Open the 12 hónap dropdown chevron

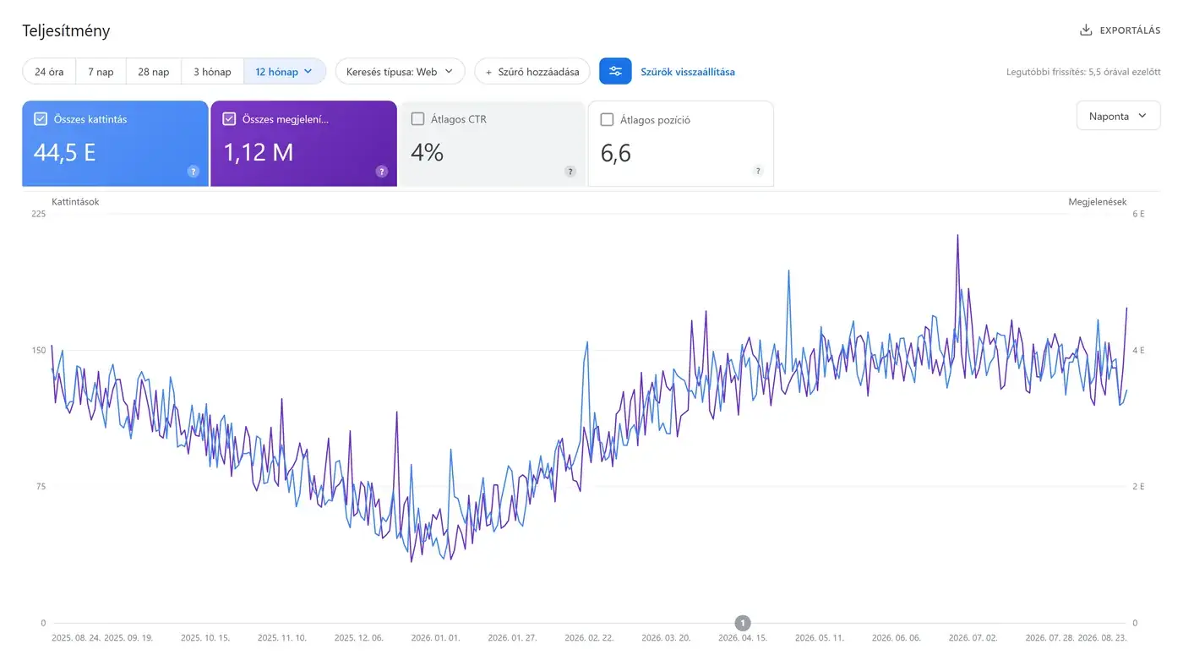point(308,72)
